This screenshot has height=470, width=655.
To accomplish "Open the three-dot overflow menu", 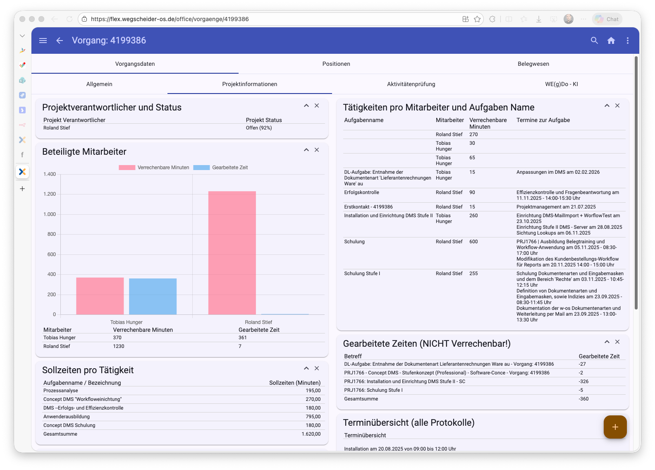I will coord(628,41).
